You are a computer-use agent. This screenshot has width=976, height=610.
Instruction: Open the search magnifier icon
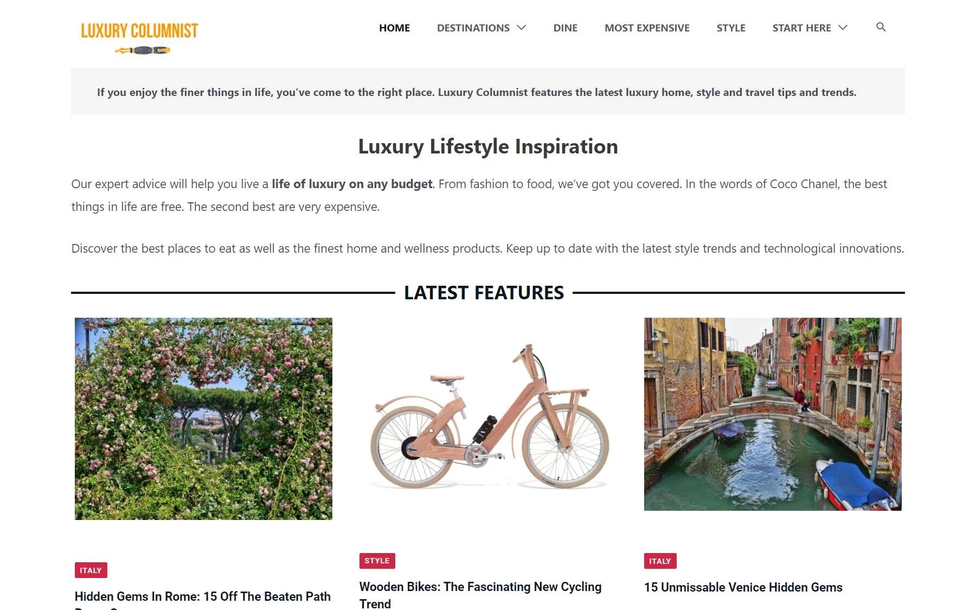pyautogui.click(x=881, y=27)
